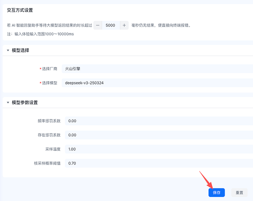Click the required 选择厂商 label
Screen dimensions: 253x201
49,69
